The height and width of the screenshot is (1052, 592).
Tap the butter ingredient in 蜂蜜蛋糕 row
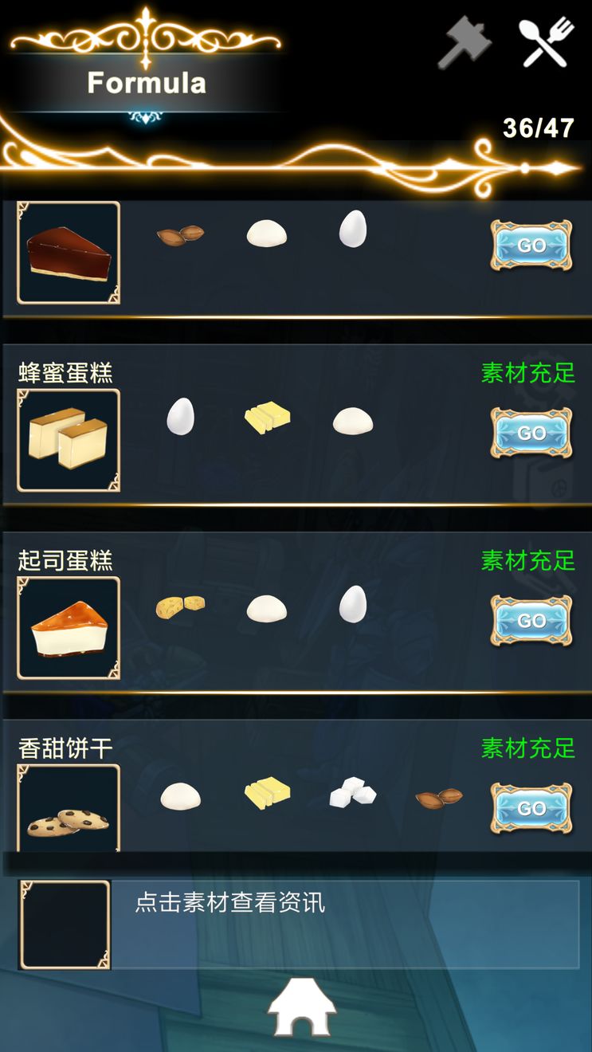[x=267, y=418]
